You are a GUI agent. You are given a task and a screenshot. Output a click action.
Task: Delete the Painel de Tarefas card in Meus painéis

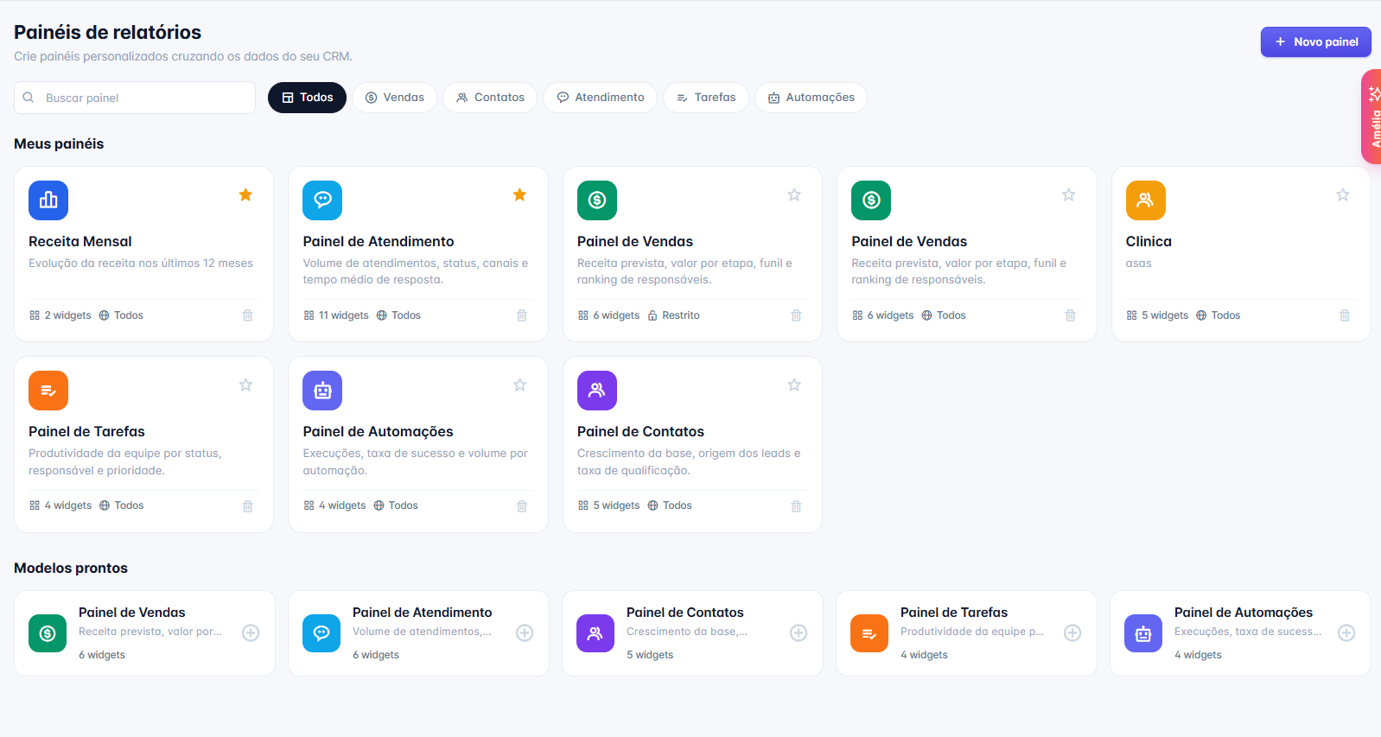pos(247,506)
